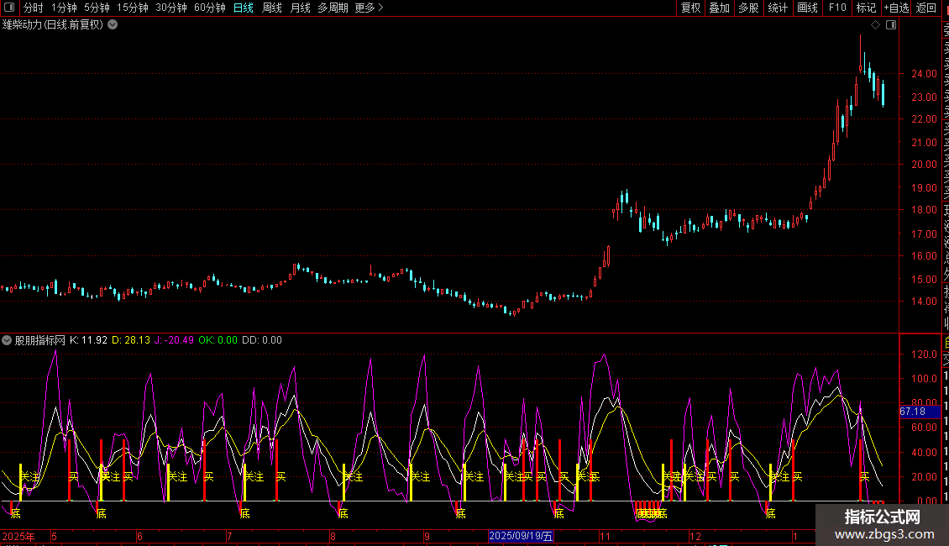Toggle 多股 multi-stock view
Image resolution: width=949 pixels, height=546 pixels.
tap(748, 8)
